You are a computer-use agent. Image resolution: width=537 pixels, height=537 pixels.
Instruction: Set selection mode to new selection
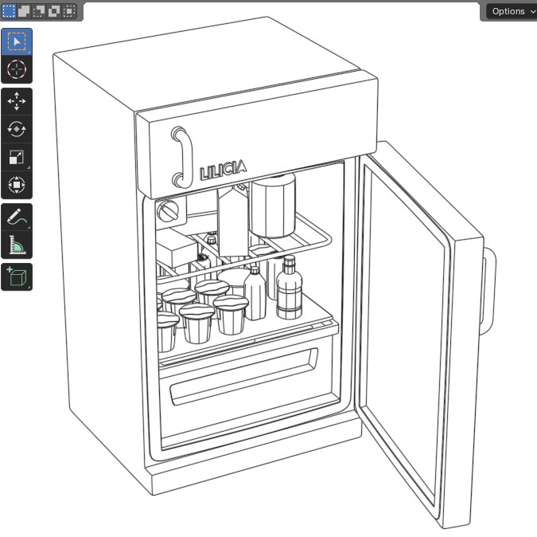coord(9,11)
